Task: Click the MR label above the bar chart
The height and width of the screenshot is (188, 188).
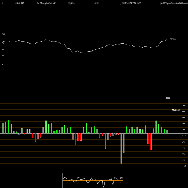Action: (x=168, y=98)
